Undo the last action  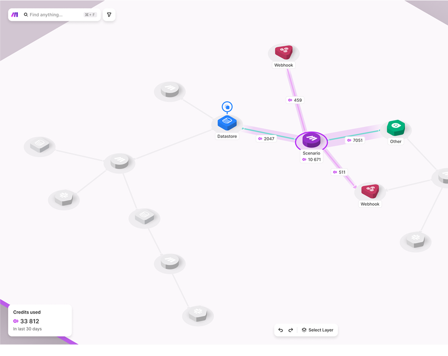coord(281,330)
